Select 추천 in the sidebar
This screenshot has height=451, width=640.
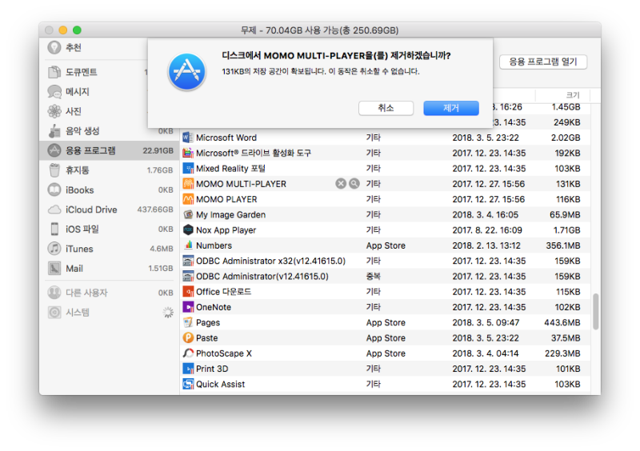pos(109,48)
